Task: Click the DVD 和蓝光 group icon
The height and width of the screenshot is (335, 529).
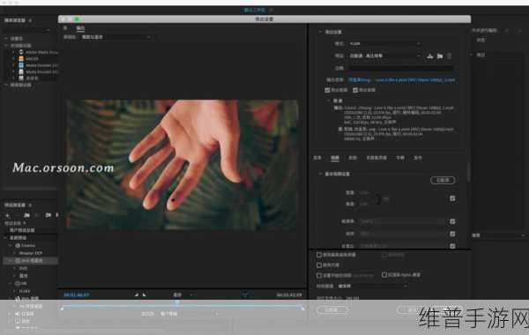Action: [x=18, y=261]
